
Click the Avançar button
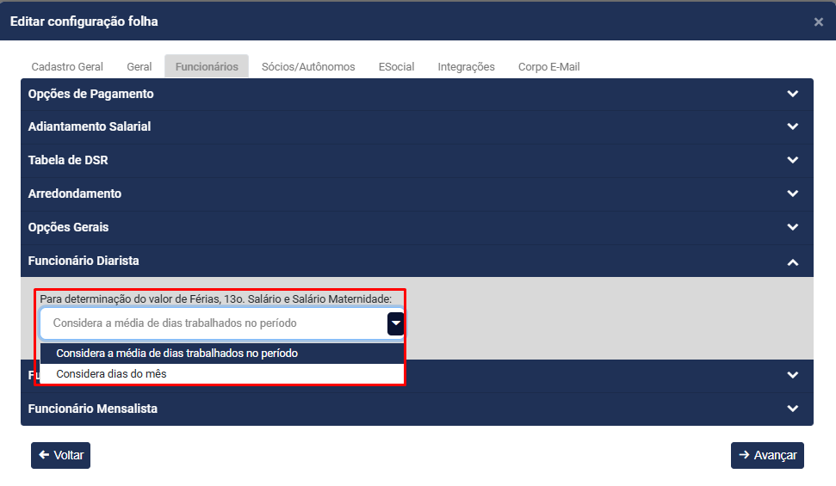767,456
